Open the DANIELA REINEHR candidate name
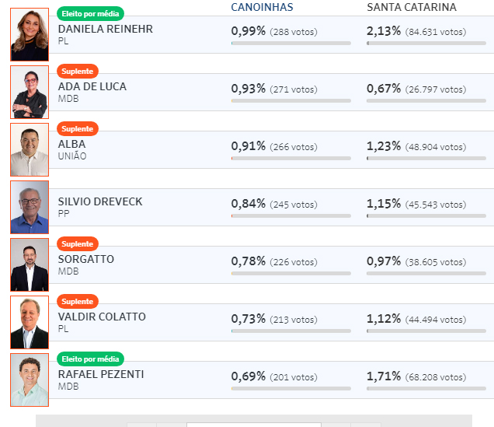The image size is (494, 427). [106, 29]
